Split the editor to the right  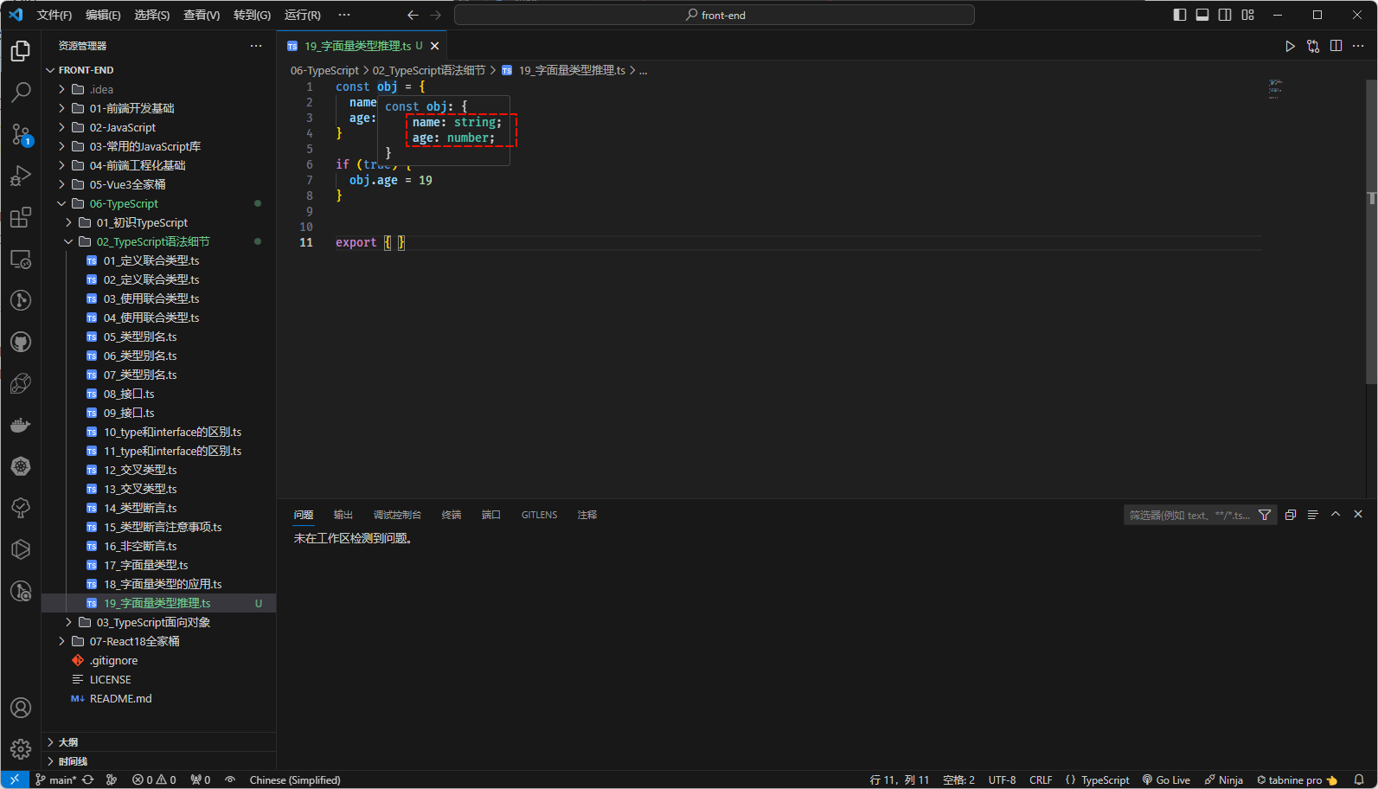coord(1336,46)
